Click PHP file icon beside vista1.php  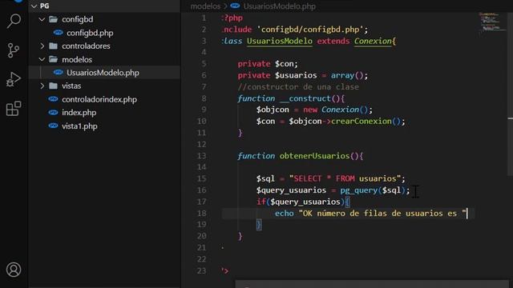click(53, 126)
